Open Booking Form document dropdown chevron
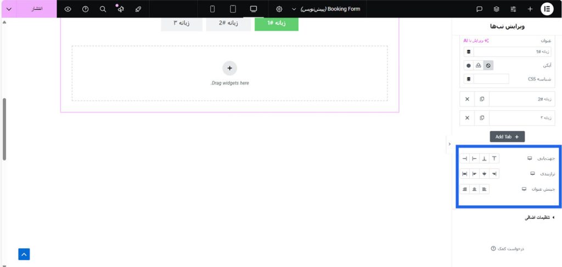 (x=294, y=9)
